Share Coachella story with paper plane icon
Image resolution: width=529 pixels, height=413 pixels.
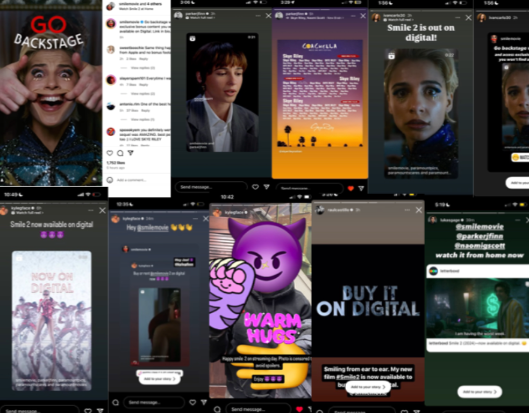click(x=361, y=188)
